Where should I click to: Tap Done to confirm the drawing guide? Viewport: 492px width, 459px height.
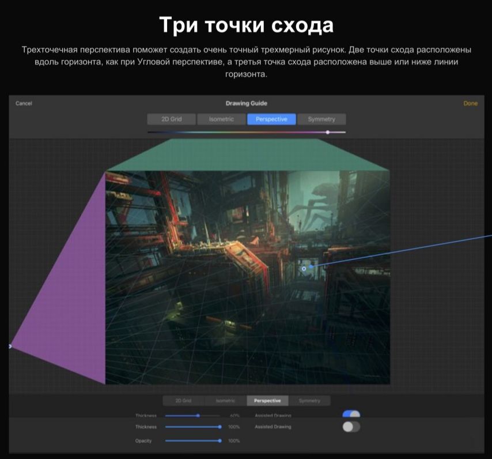click(x=470, y=103)
